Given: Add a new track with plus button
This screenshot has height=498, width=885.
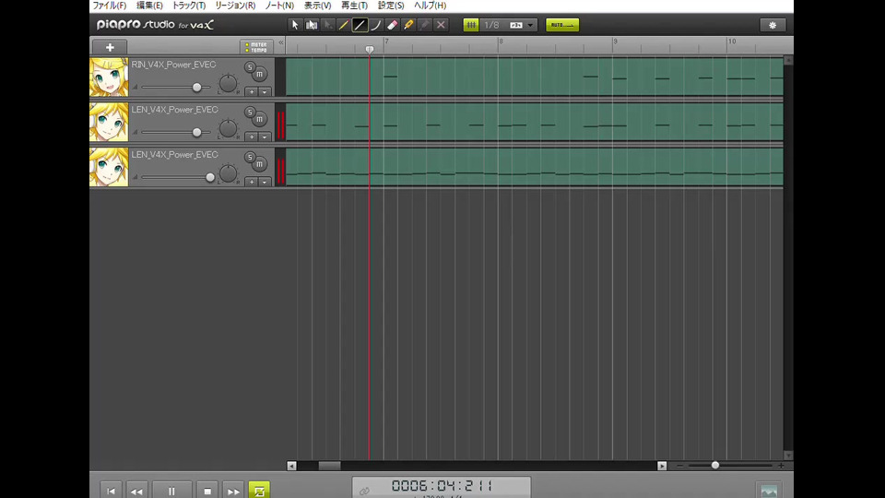Looking at the screenshot, I should click(x=110, y=47).
